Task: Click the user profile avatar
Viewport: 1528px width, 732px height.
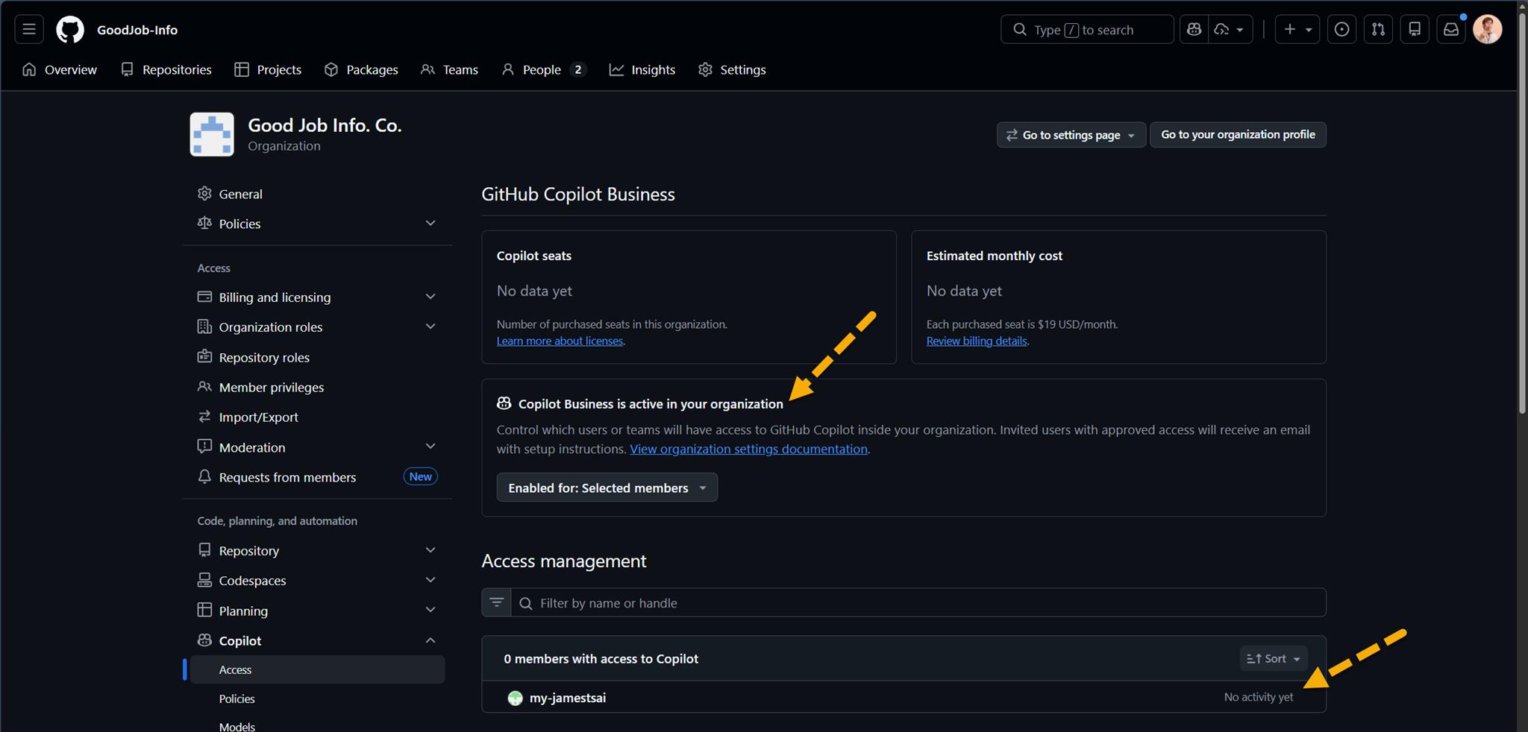Action: pos(1487,30)
